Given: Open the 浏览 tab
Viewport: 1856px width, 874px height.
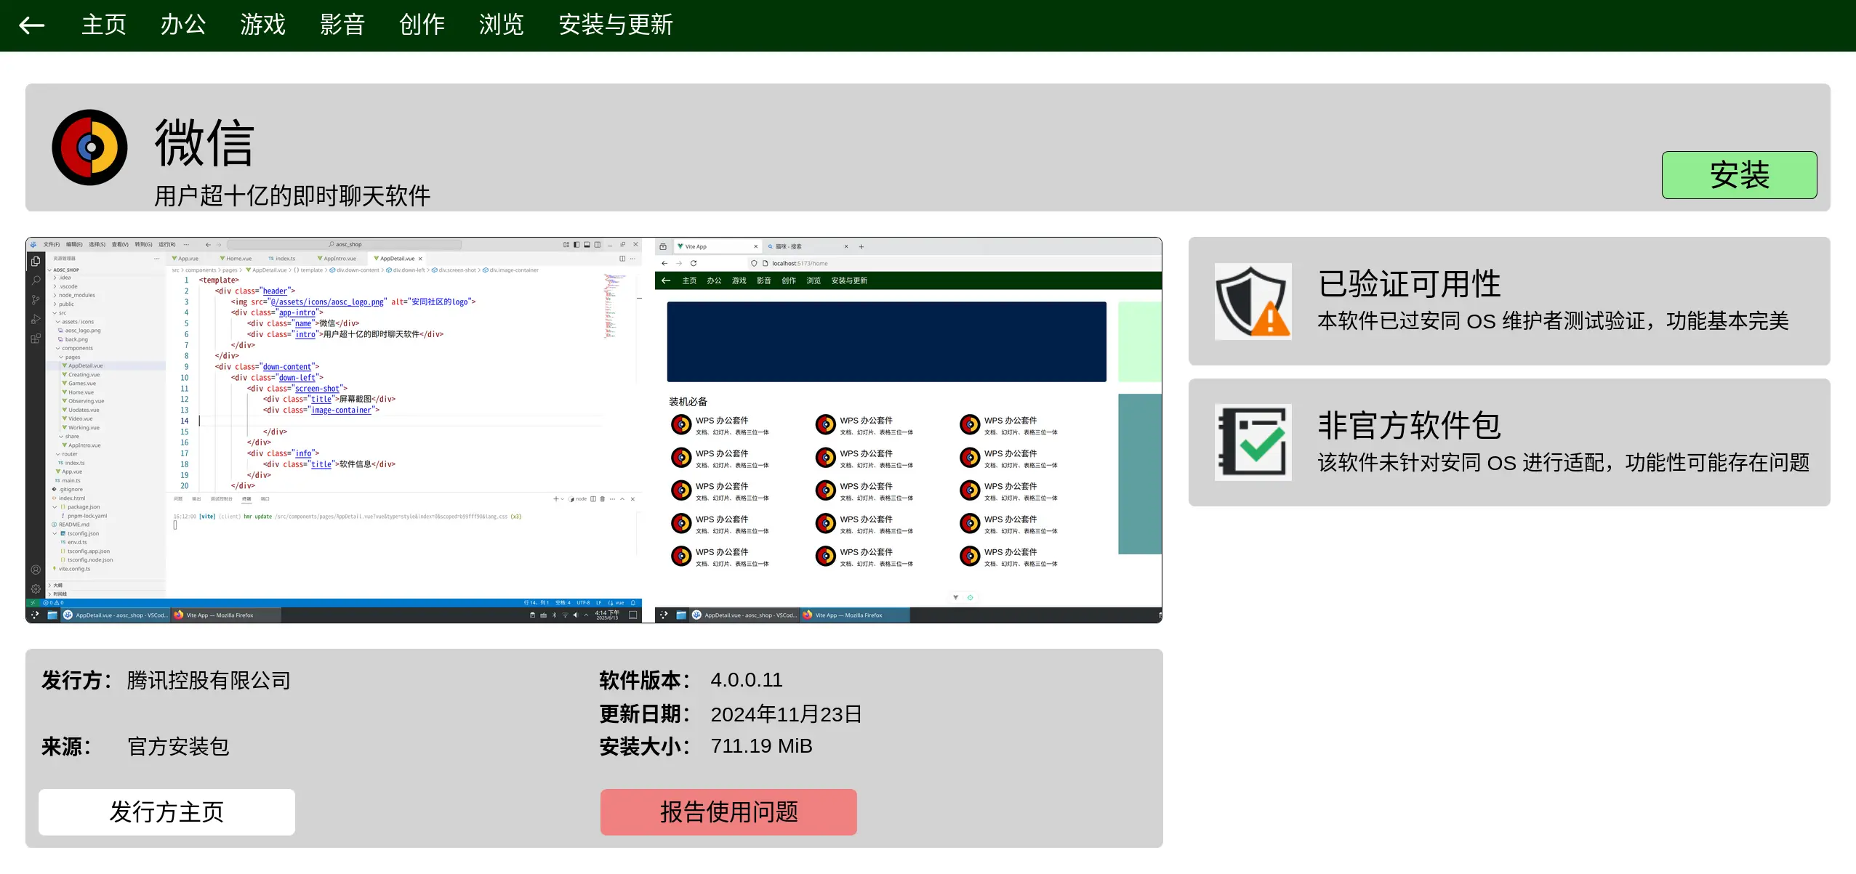Looking at the screenshot, I should coord(501,25).
